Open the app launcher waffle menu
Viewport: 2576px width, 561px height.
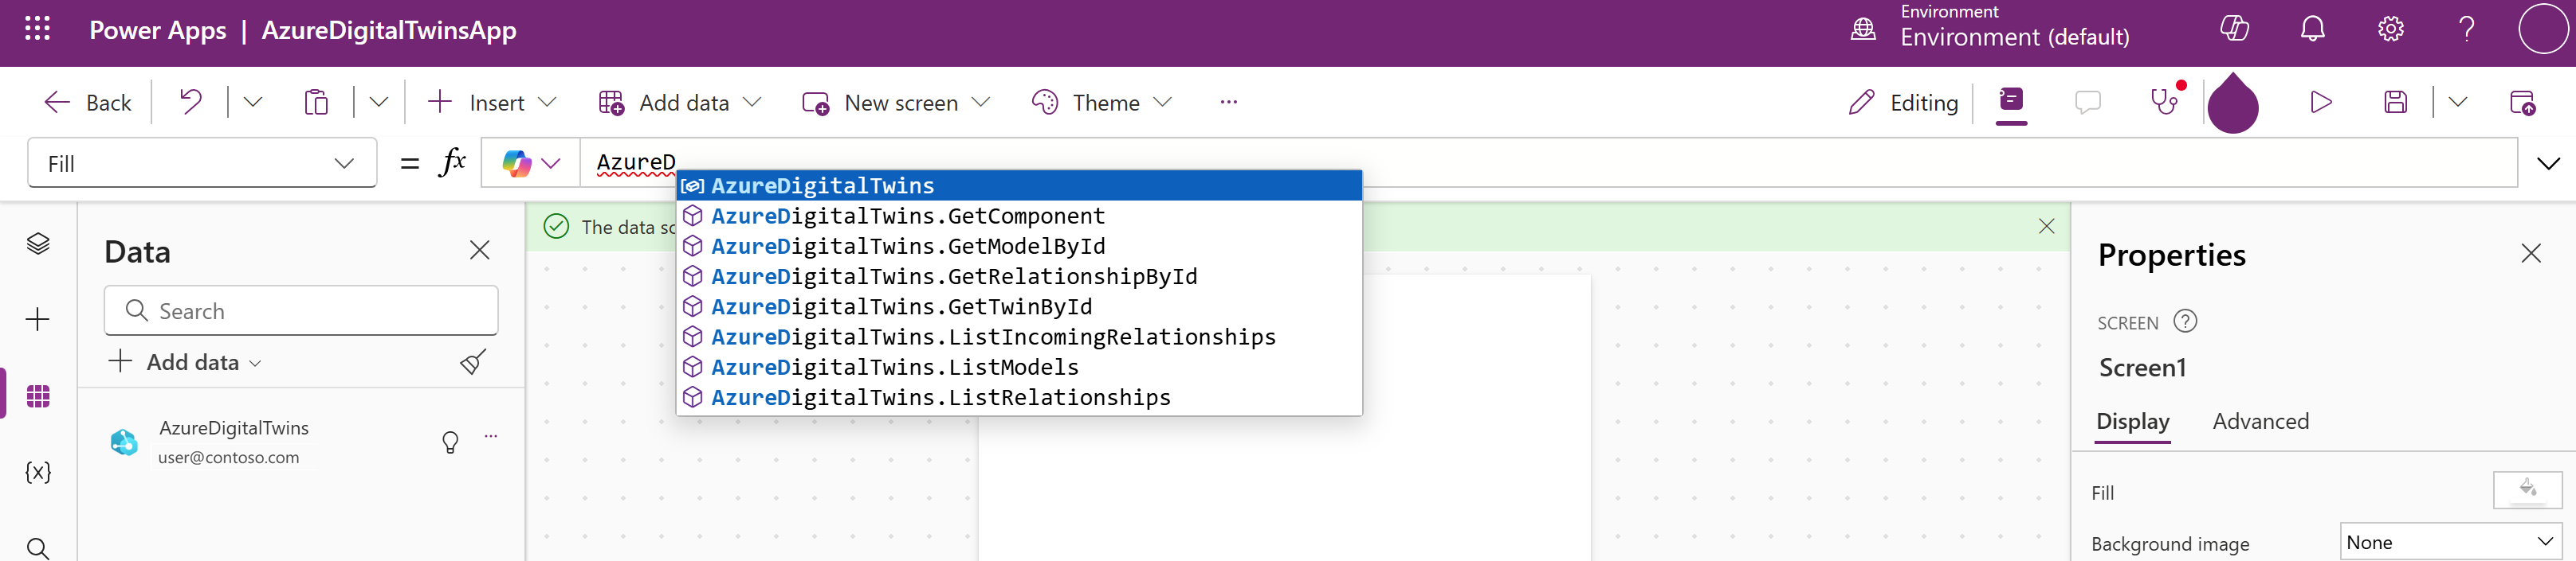click(37, 29)
